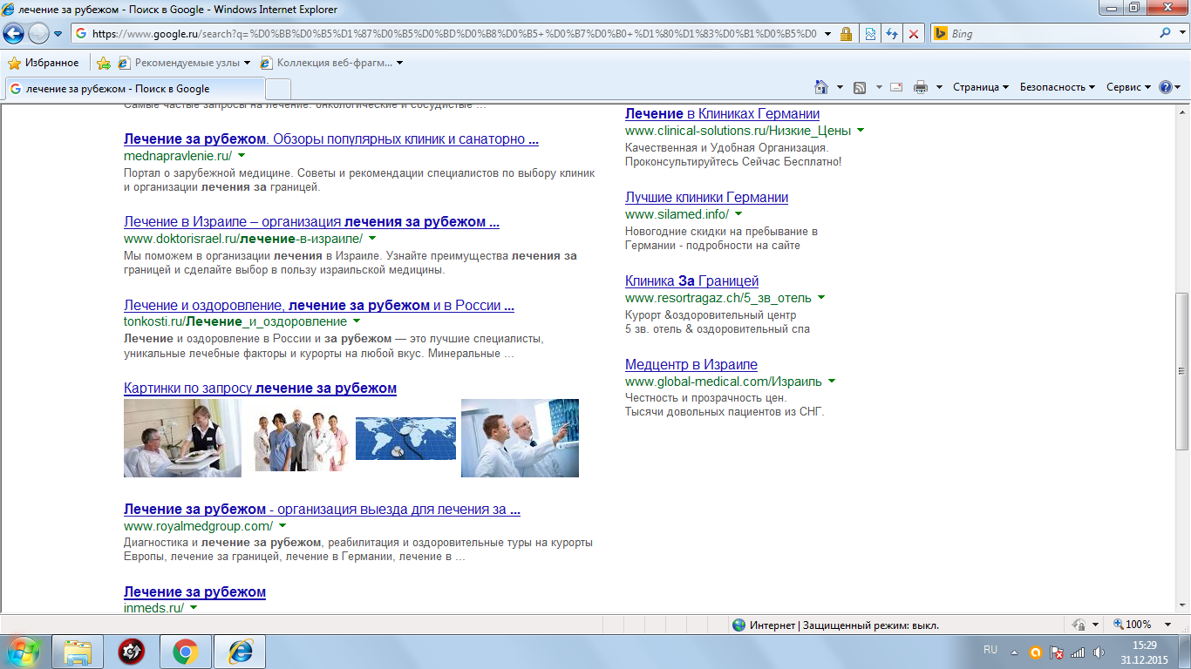The width and height of the screenshot is (1191, 669).
Task: Expand arrow next to www.silamed.info/
Action: pos(738,214)
